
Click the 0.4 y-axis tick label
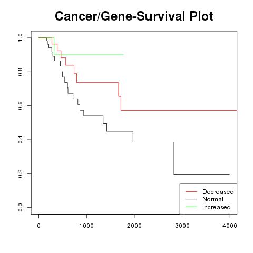pos(20,140)
